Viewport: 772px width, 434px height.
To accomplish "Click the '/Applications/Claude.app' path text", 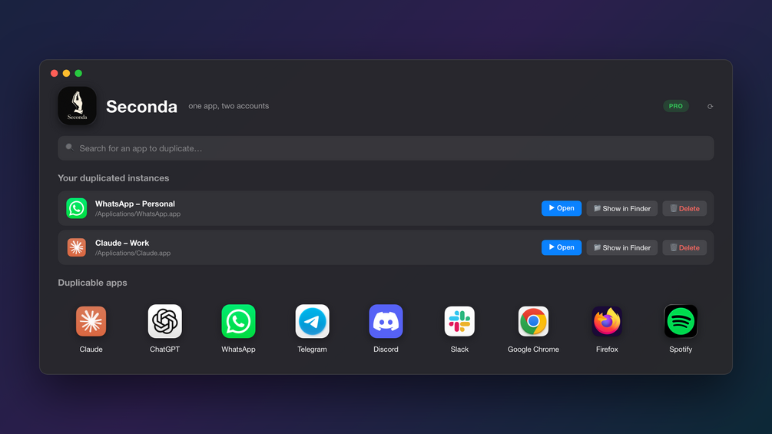I will click(133, 253).
